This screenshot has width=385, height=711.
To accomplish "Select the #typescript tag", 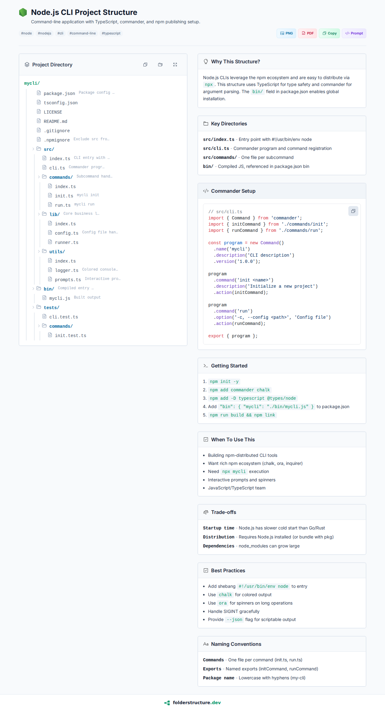I will click(111, 33).
